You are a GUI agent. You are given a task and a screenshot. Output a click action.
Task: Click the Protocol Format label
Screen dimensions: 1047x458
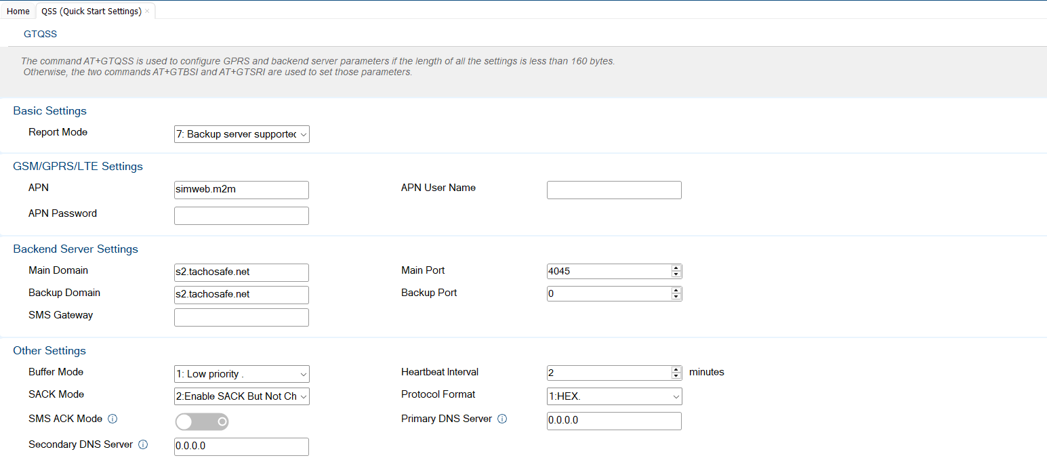[x=438, y=394]
